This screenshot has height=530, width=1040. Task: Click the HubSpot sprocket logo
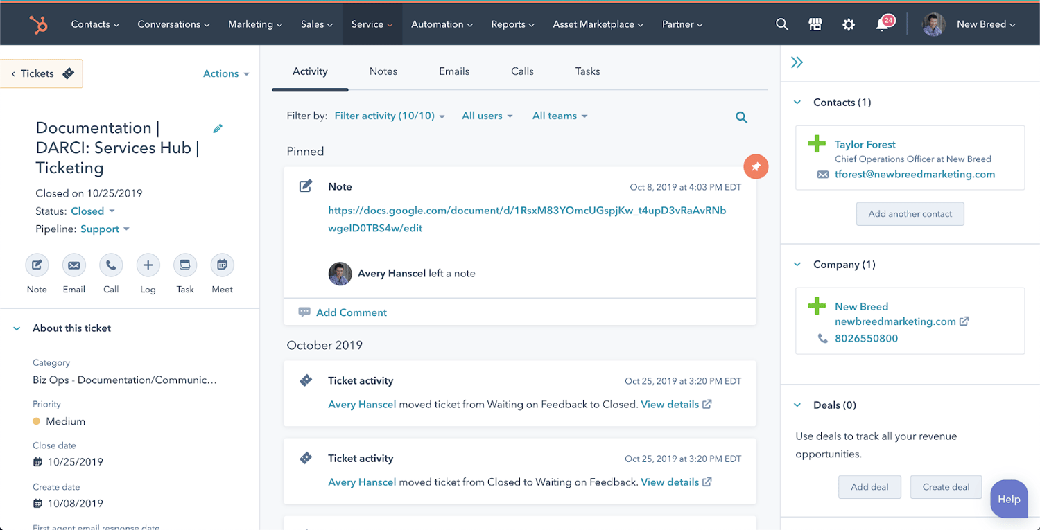tap(38, 24)
